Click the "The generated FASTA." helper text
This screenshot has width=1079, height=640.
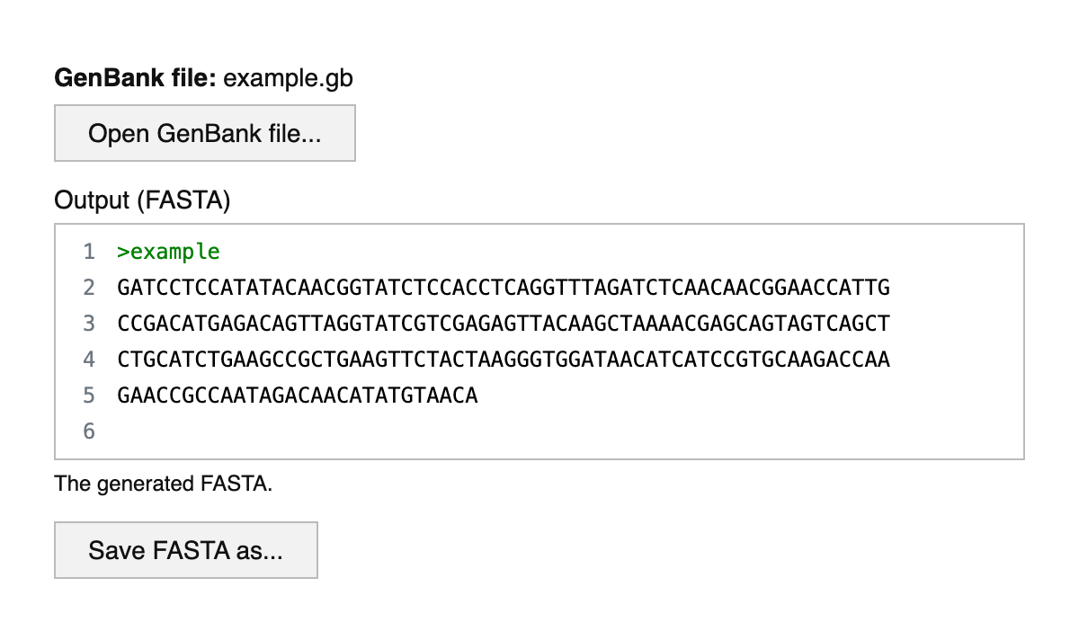tap(163, 484)
